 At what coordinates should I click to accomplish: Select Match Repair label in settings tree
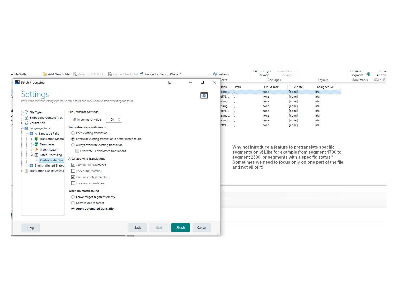(49, 150)
